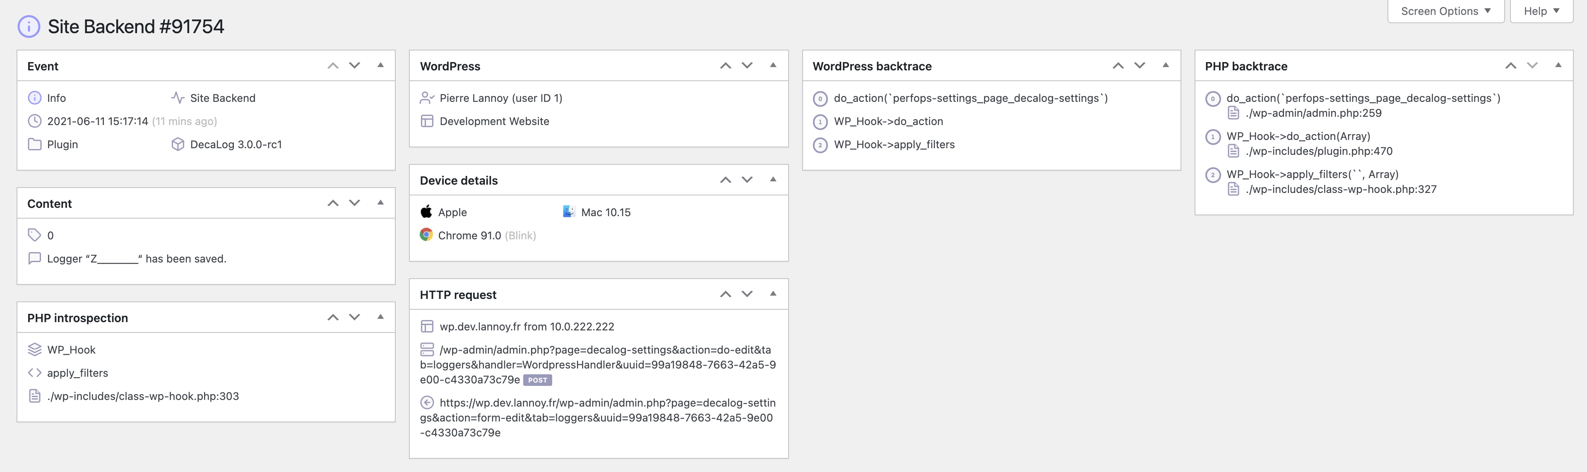Collapse the Content panel with its toggle triangle

pos(380,203)
